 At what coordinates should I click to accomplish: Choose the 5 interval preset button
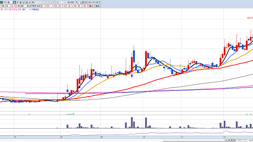(x=42, y=2)
